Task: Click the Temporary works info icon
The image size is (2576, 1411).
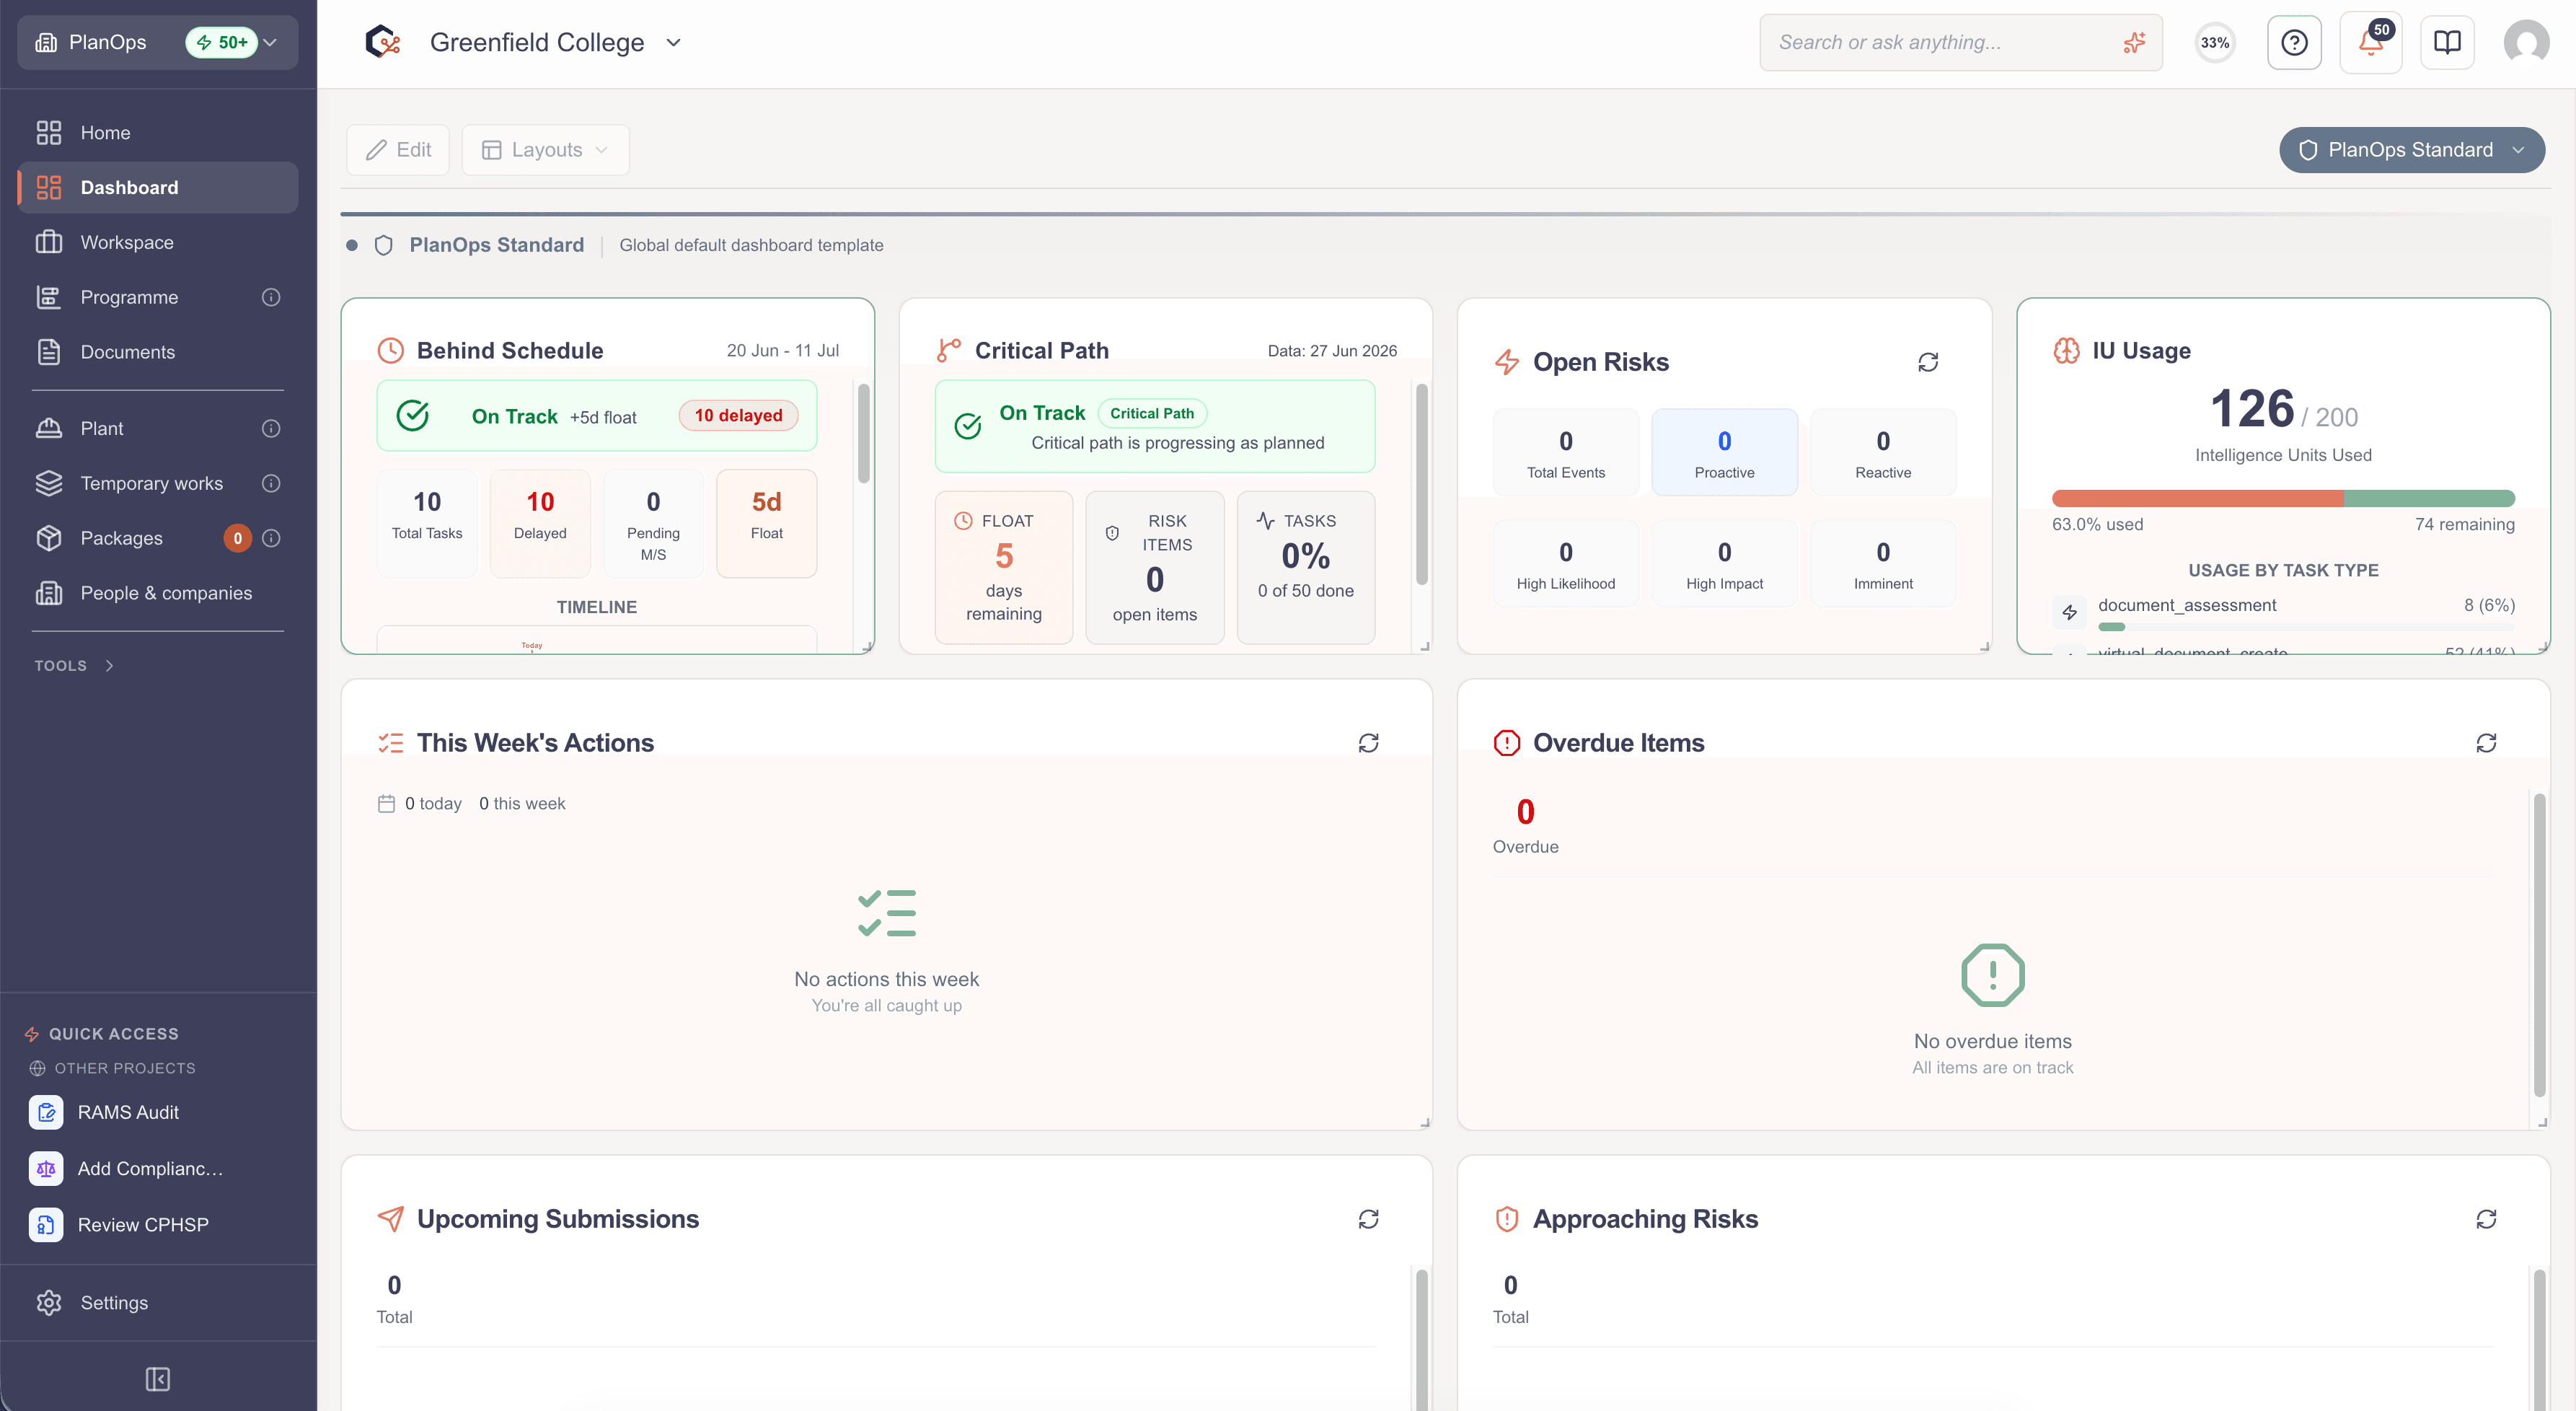Action: [x=271, y=483]
